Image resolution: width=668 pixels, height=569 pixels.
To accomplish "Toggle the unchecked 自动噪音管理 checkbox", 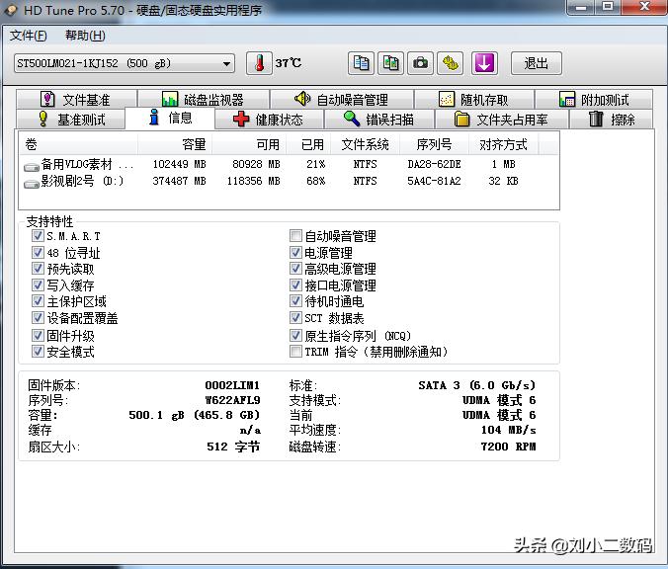I will click(295, 235).
